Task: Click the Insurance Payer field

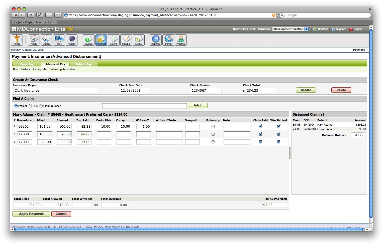Action: point(56,90)
